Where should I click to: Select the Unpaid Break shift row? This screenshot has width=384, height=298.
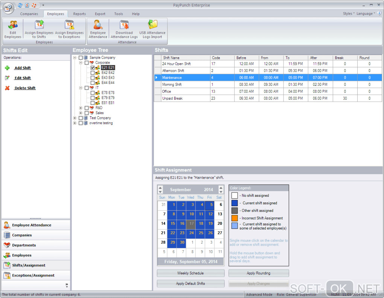268,98
